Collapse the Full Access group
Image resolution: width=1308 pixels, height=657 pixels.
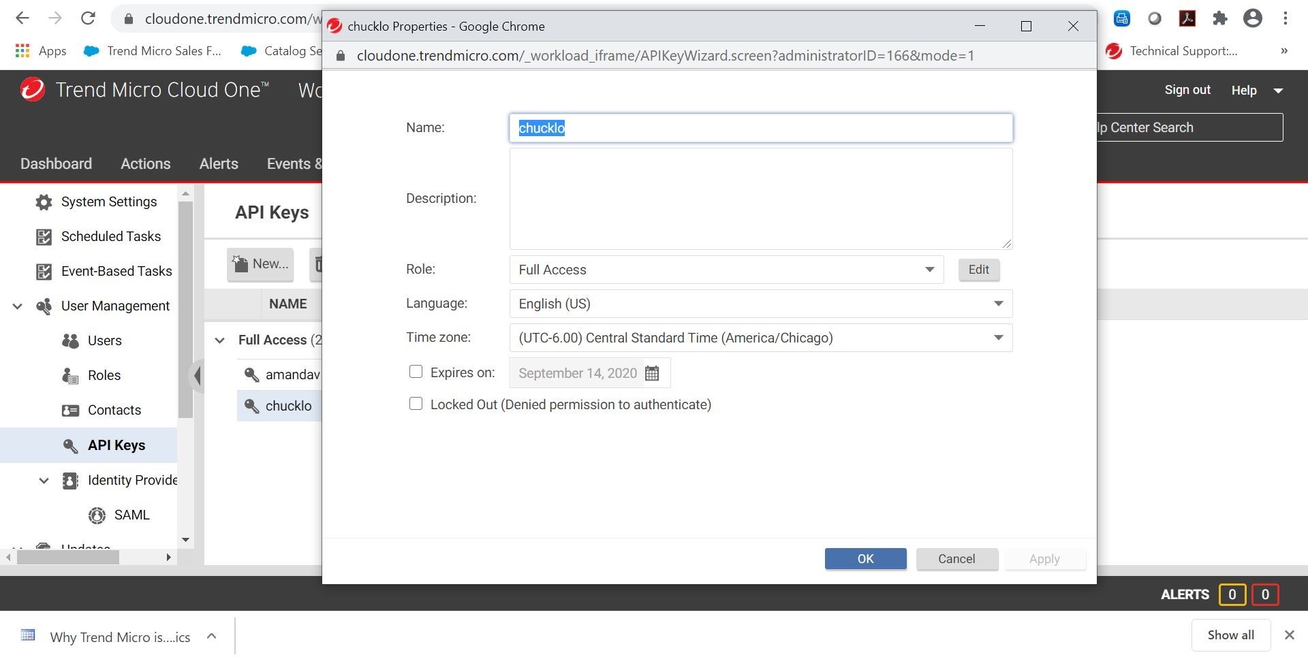pos(219,340)
